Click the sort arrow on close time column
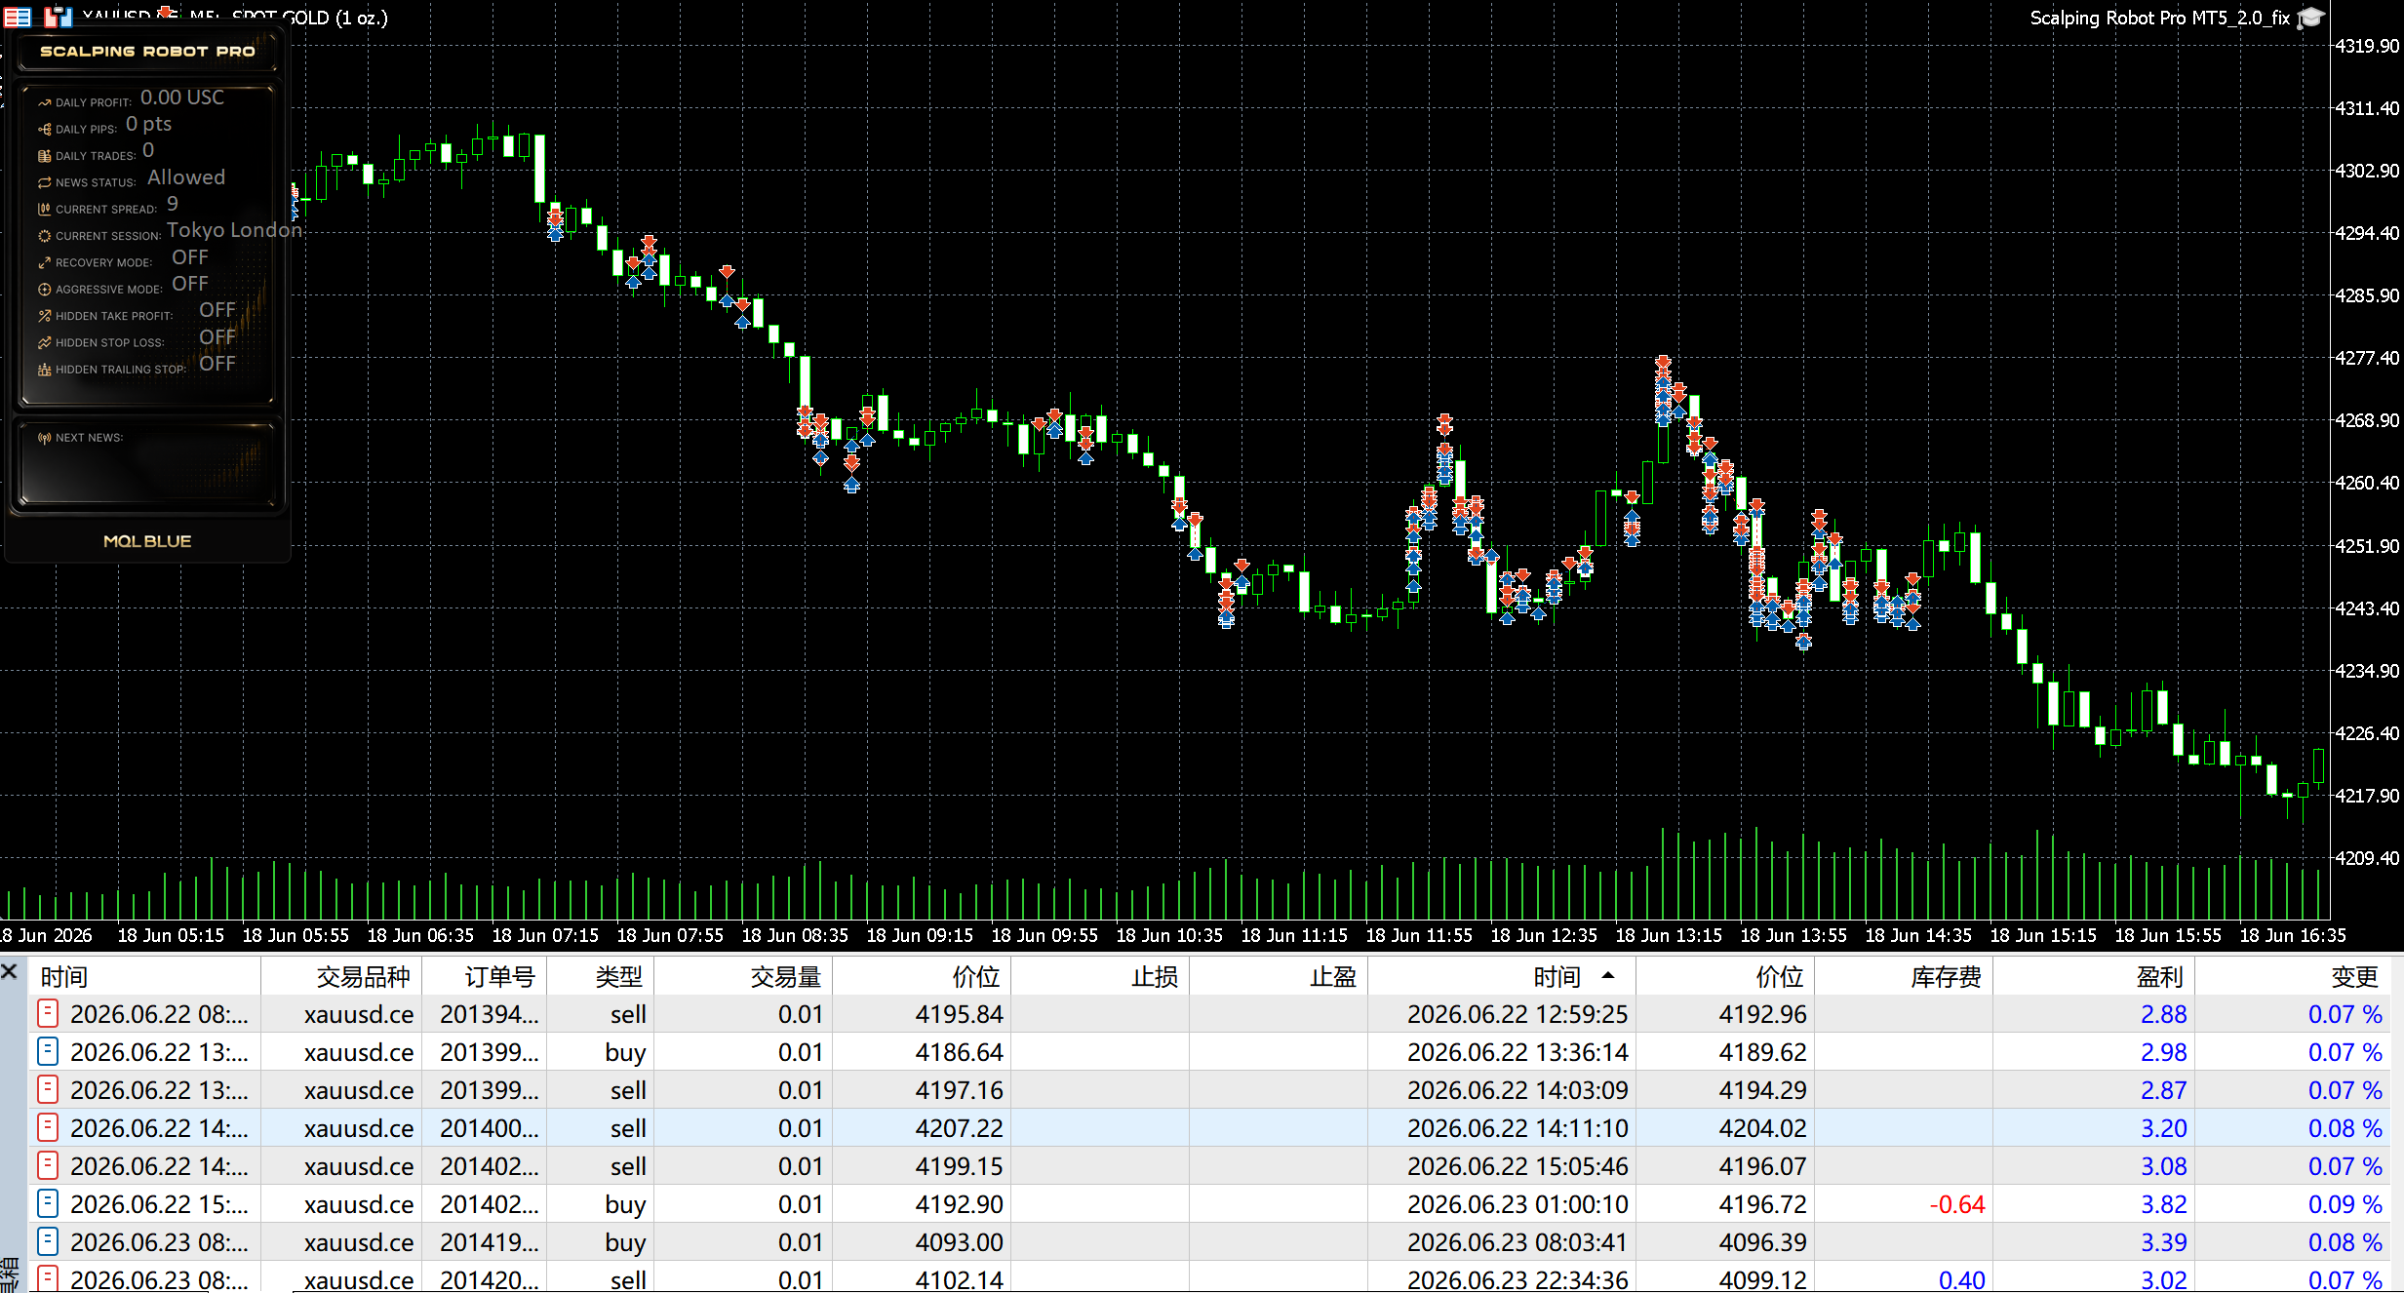 pos(1608,975)
